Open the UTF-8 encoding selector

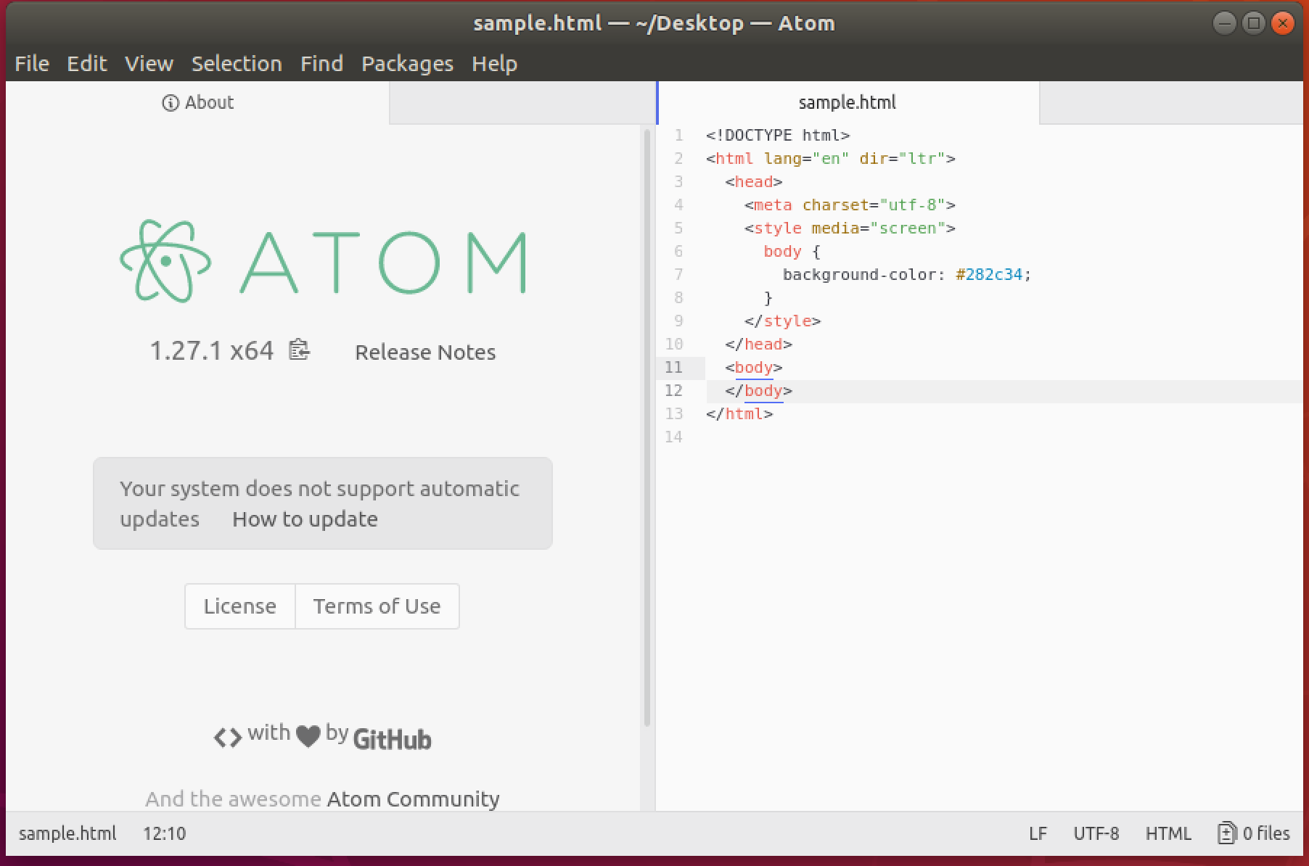pyautogui.click(x=1096, y=833)
